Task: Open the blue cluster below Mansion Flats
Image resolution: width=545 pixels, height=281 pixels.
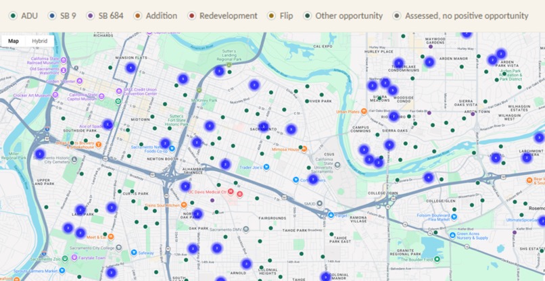Action: [x=131, y=68]
